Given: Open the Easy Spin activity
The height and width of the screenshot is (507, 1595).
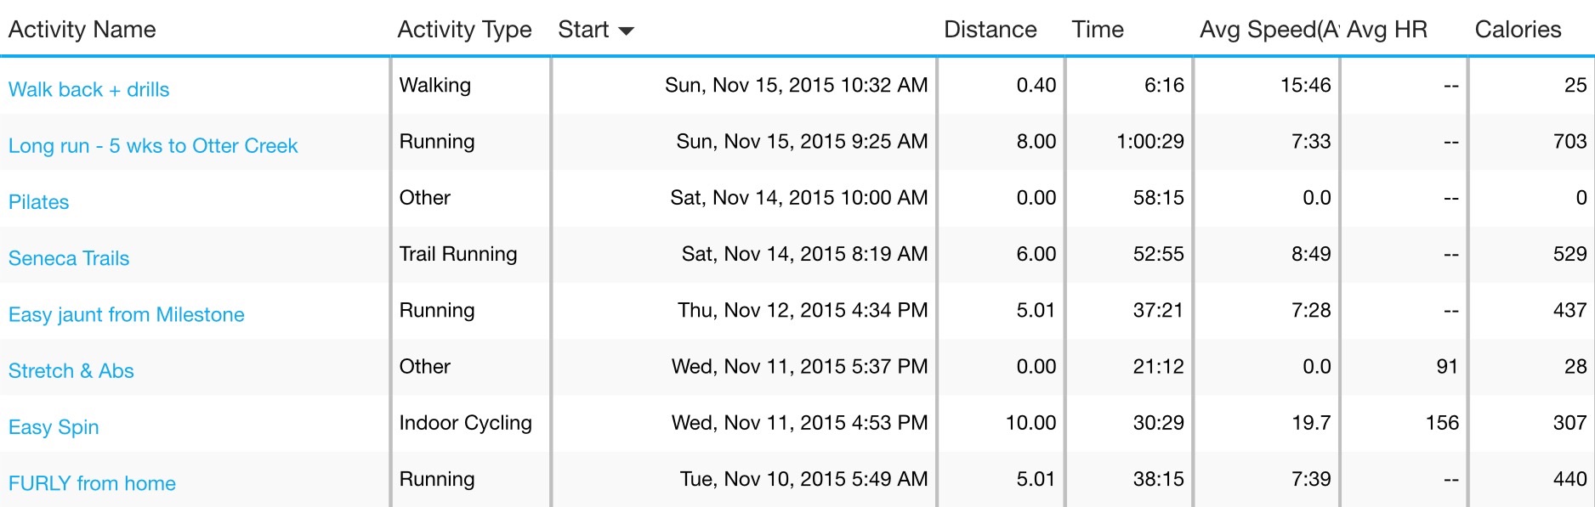Looking at the screenshot, I should (x=54, y=427).
